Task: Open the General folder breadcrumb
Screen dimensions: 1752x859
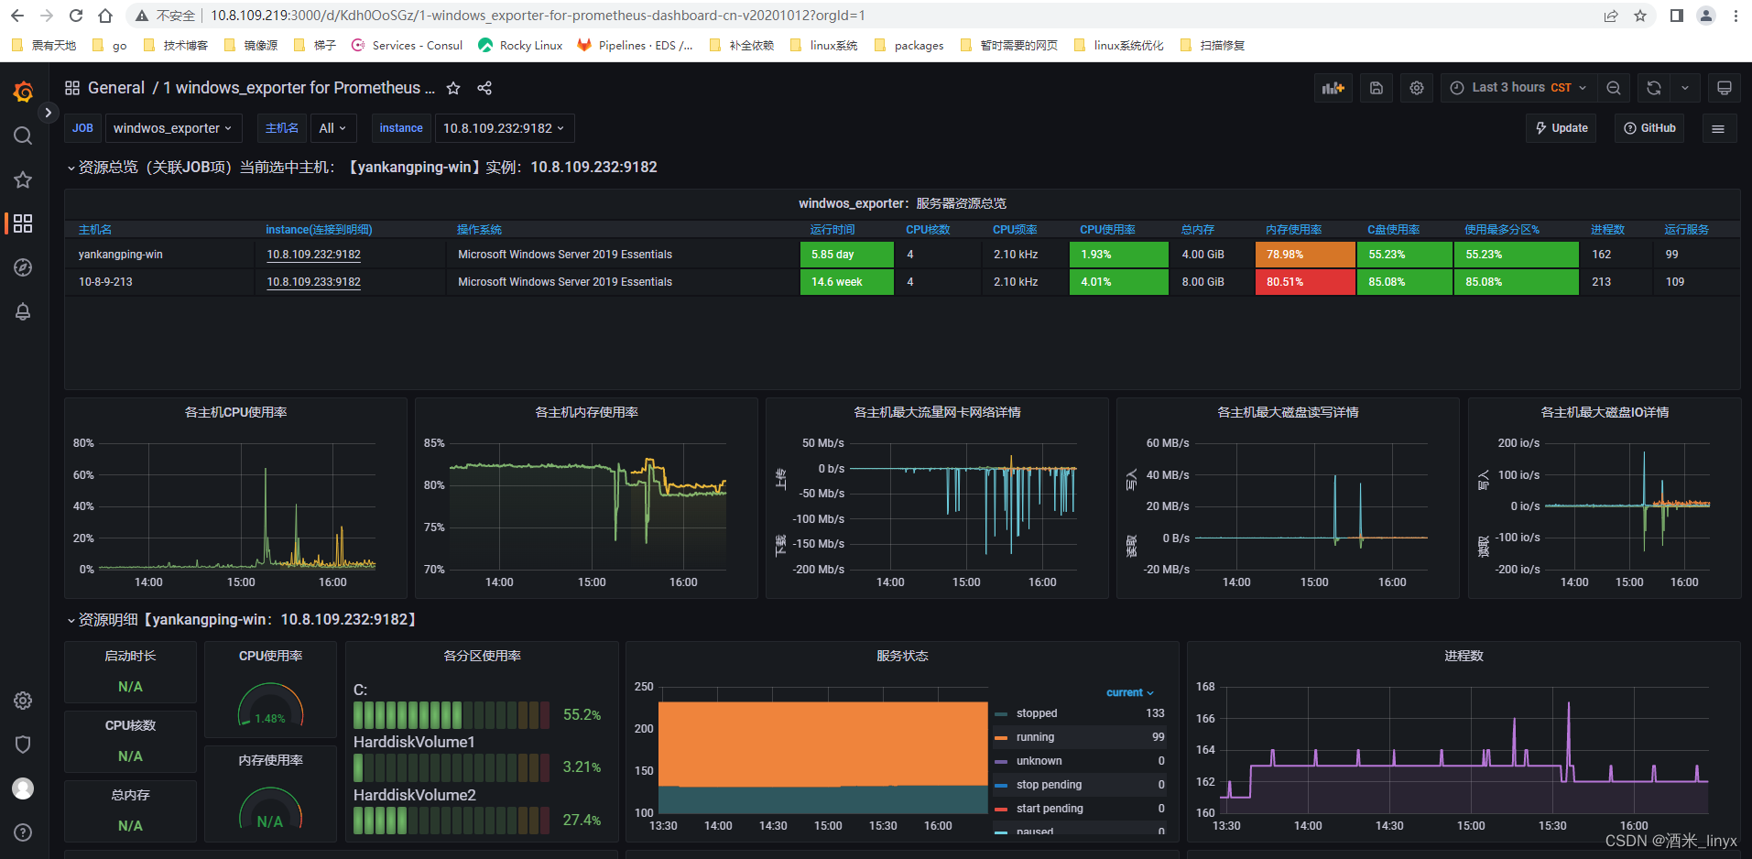Action: [116, 88]
